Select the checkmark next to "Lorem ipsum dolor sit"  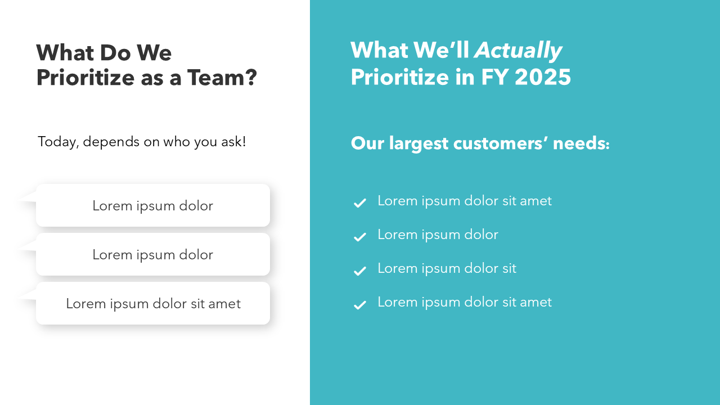[359, 271]
